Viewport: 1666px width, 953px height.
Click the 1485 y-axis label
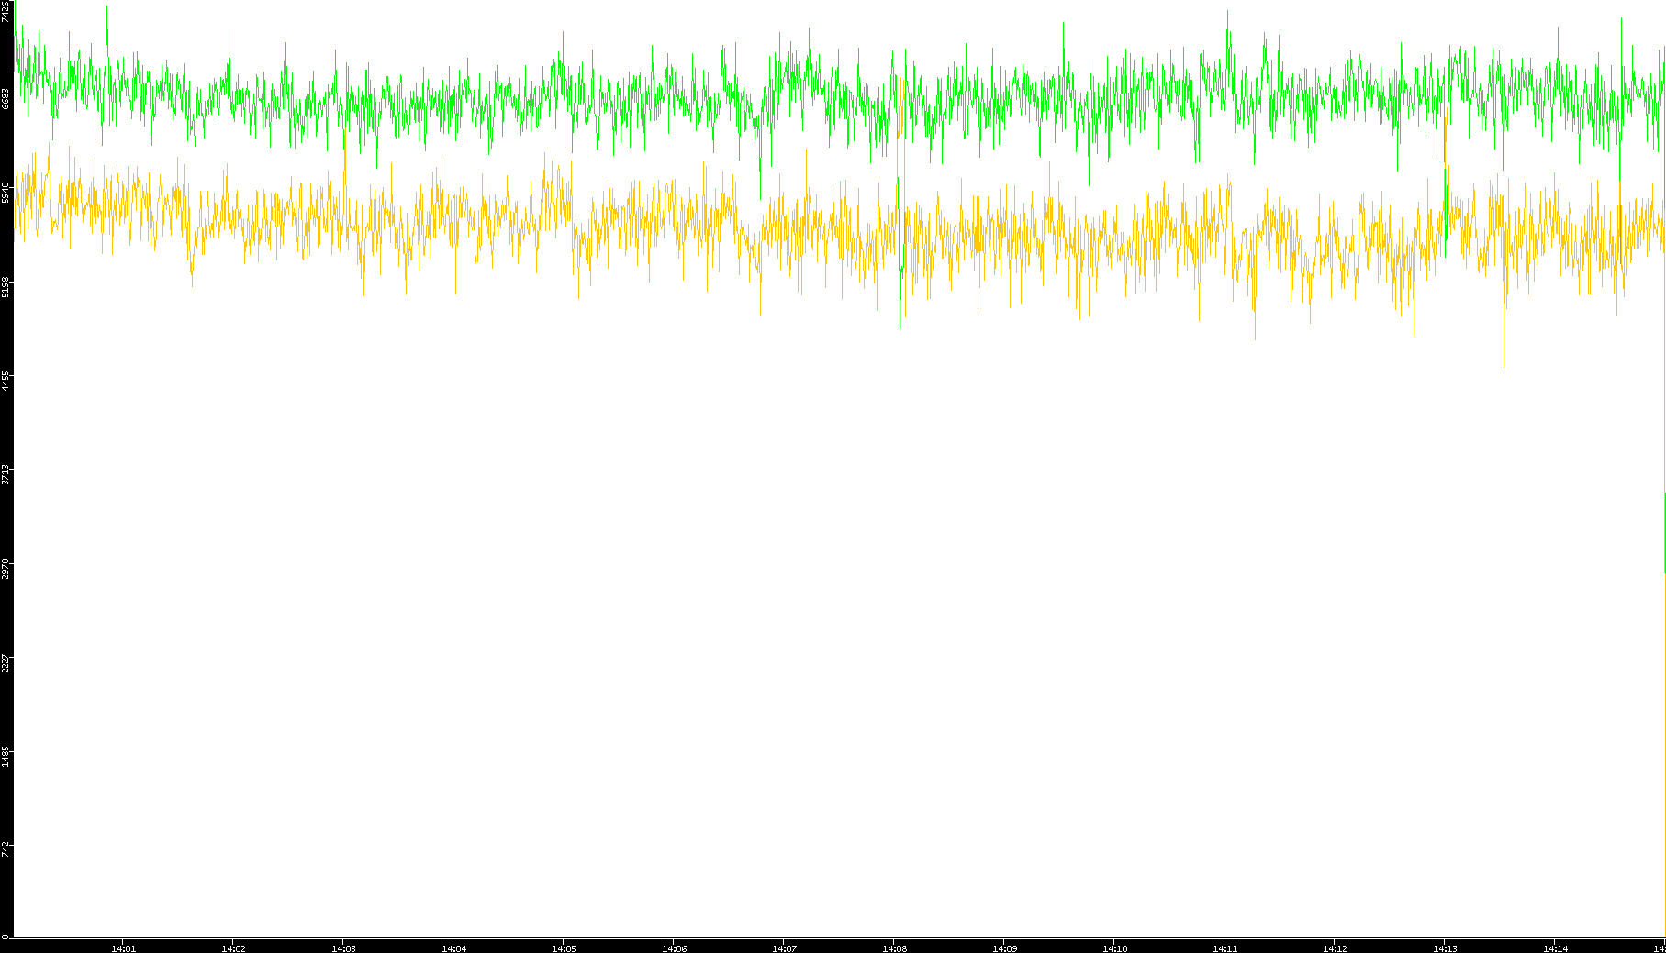coord(6,758)
